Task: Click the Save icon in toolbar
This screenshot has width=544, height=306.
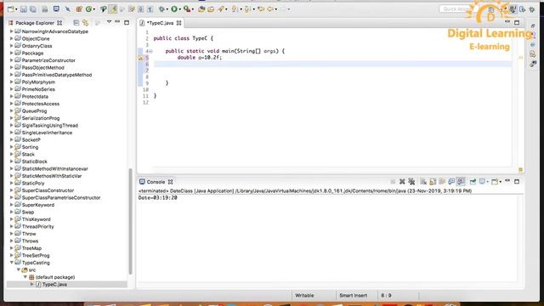Action: (x=23, y=9)
